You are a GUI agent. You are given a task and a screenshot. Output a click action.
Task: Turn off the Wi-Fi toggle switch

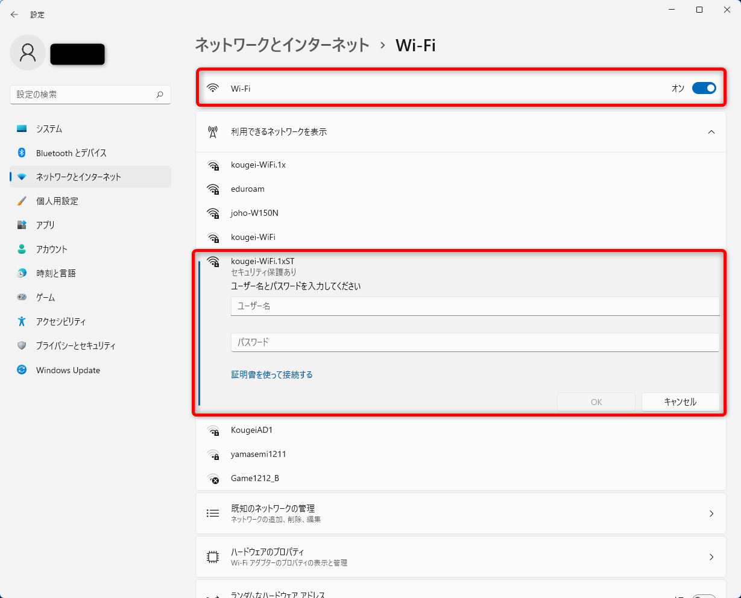click(x=704, y=88)
